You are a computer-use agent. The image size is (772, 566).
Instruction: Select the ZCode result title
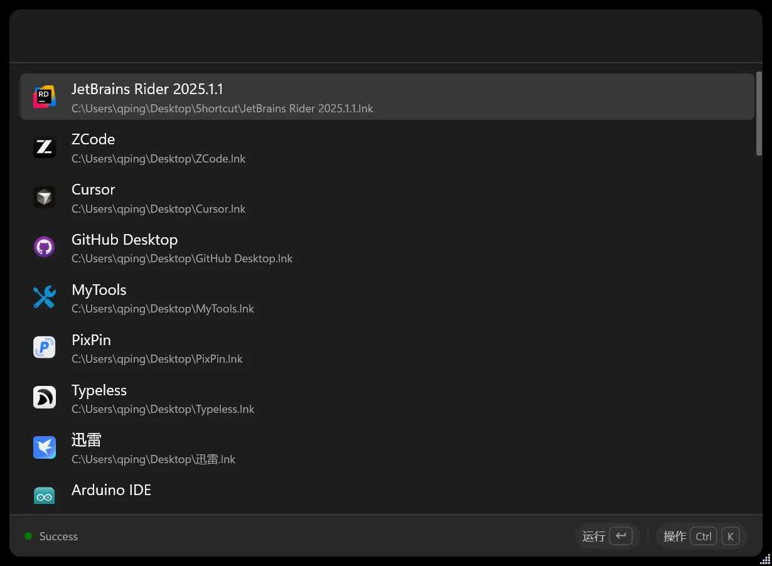pos(94,139)
